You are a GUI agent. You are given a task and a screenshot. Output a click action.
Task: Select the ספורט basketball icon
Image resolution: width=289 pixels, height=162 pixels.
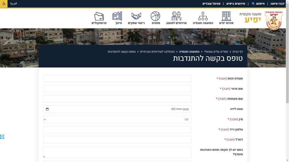coord(155,16)
